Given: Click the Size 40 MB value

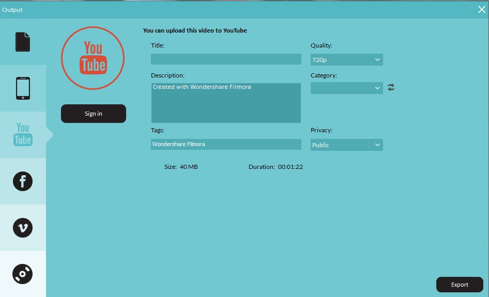Looking at the screenshot, I should [189, 167].
